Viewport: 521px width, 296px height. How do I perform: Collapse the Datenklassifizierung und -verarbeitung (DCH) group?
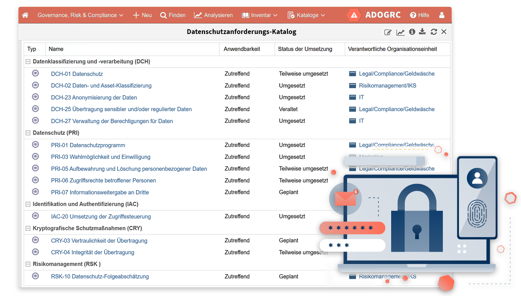click(28, 62)
